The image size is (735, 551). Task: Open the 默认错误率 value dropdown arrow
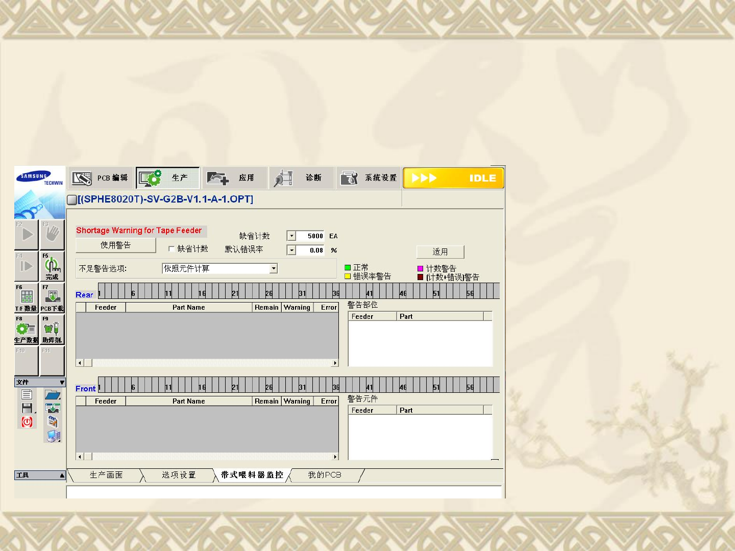pos(291,250)
